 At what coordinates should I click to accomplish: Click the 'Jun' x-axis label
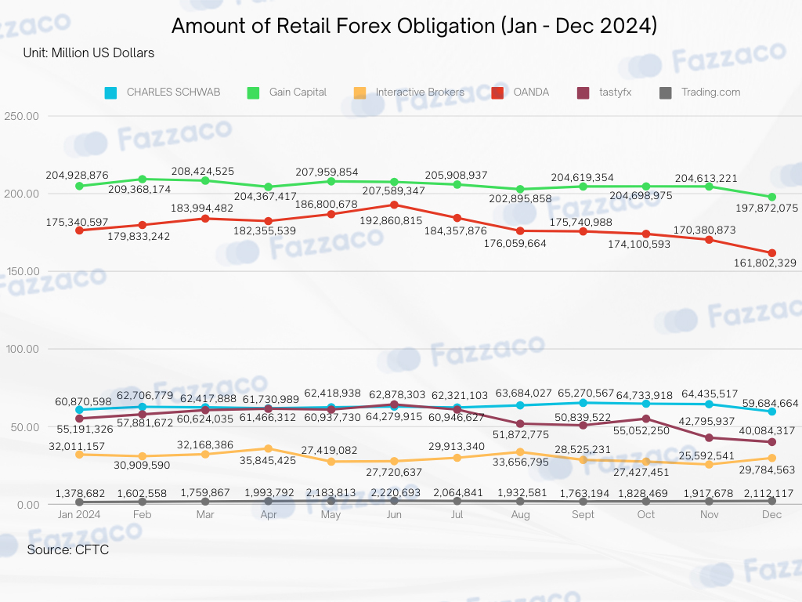(x=394, y=514)
